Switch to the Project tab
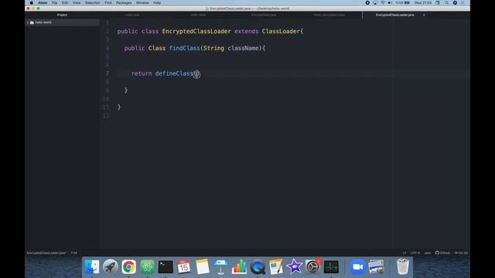 [62, 15]
